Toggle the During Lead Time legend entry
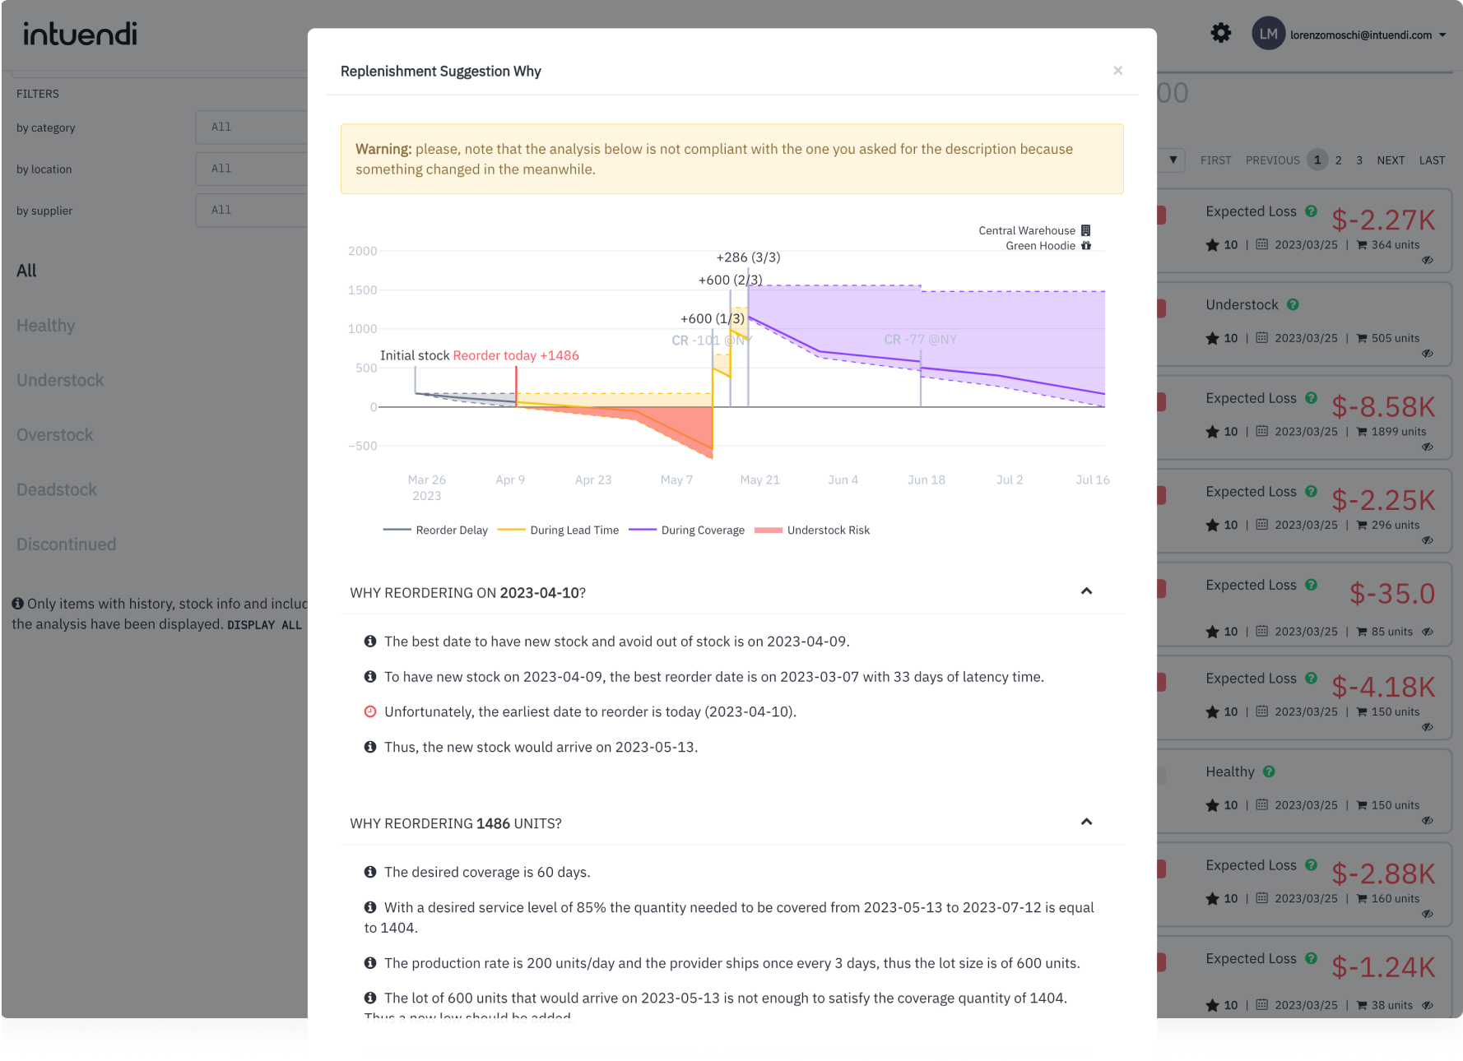 [x=558, y=530]
